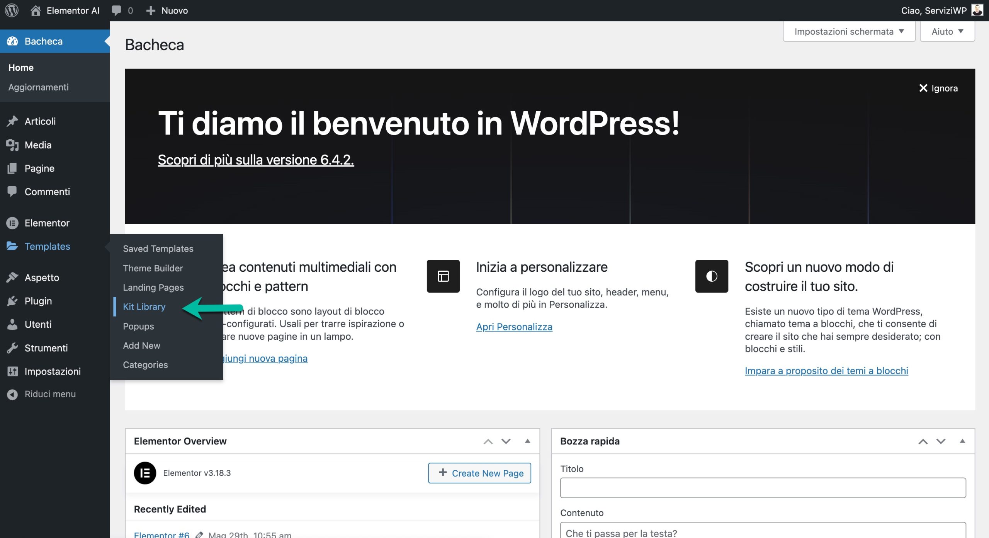The image size is (989, 538).
Task: Select Kit Library in Templates submenu
Action: point(144,306)
